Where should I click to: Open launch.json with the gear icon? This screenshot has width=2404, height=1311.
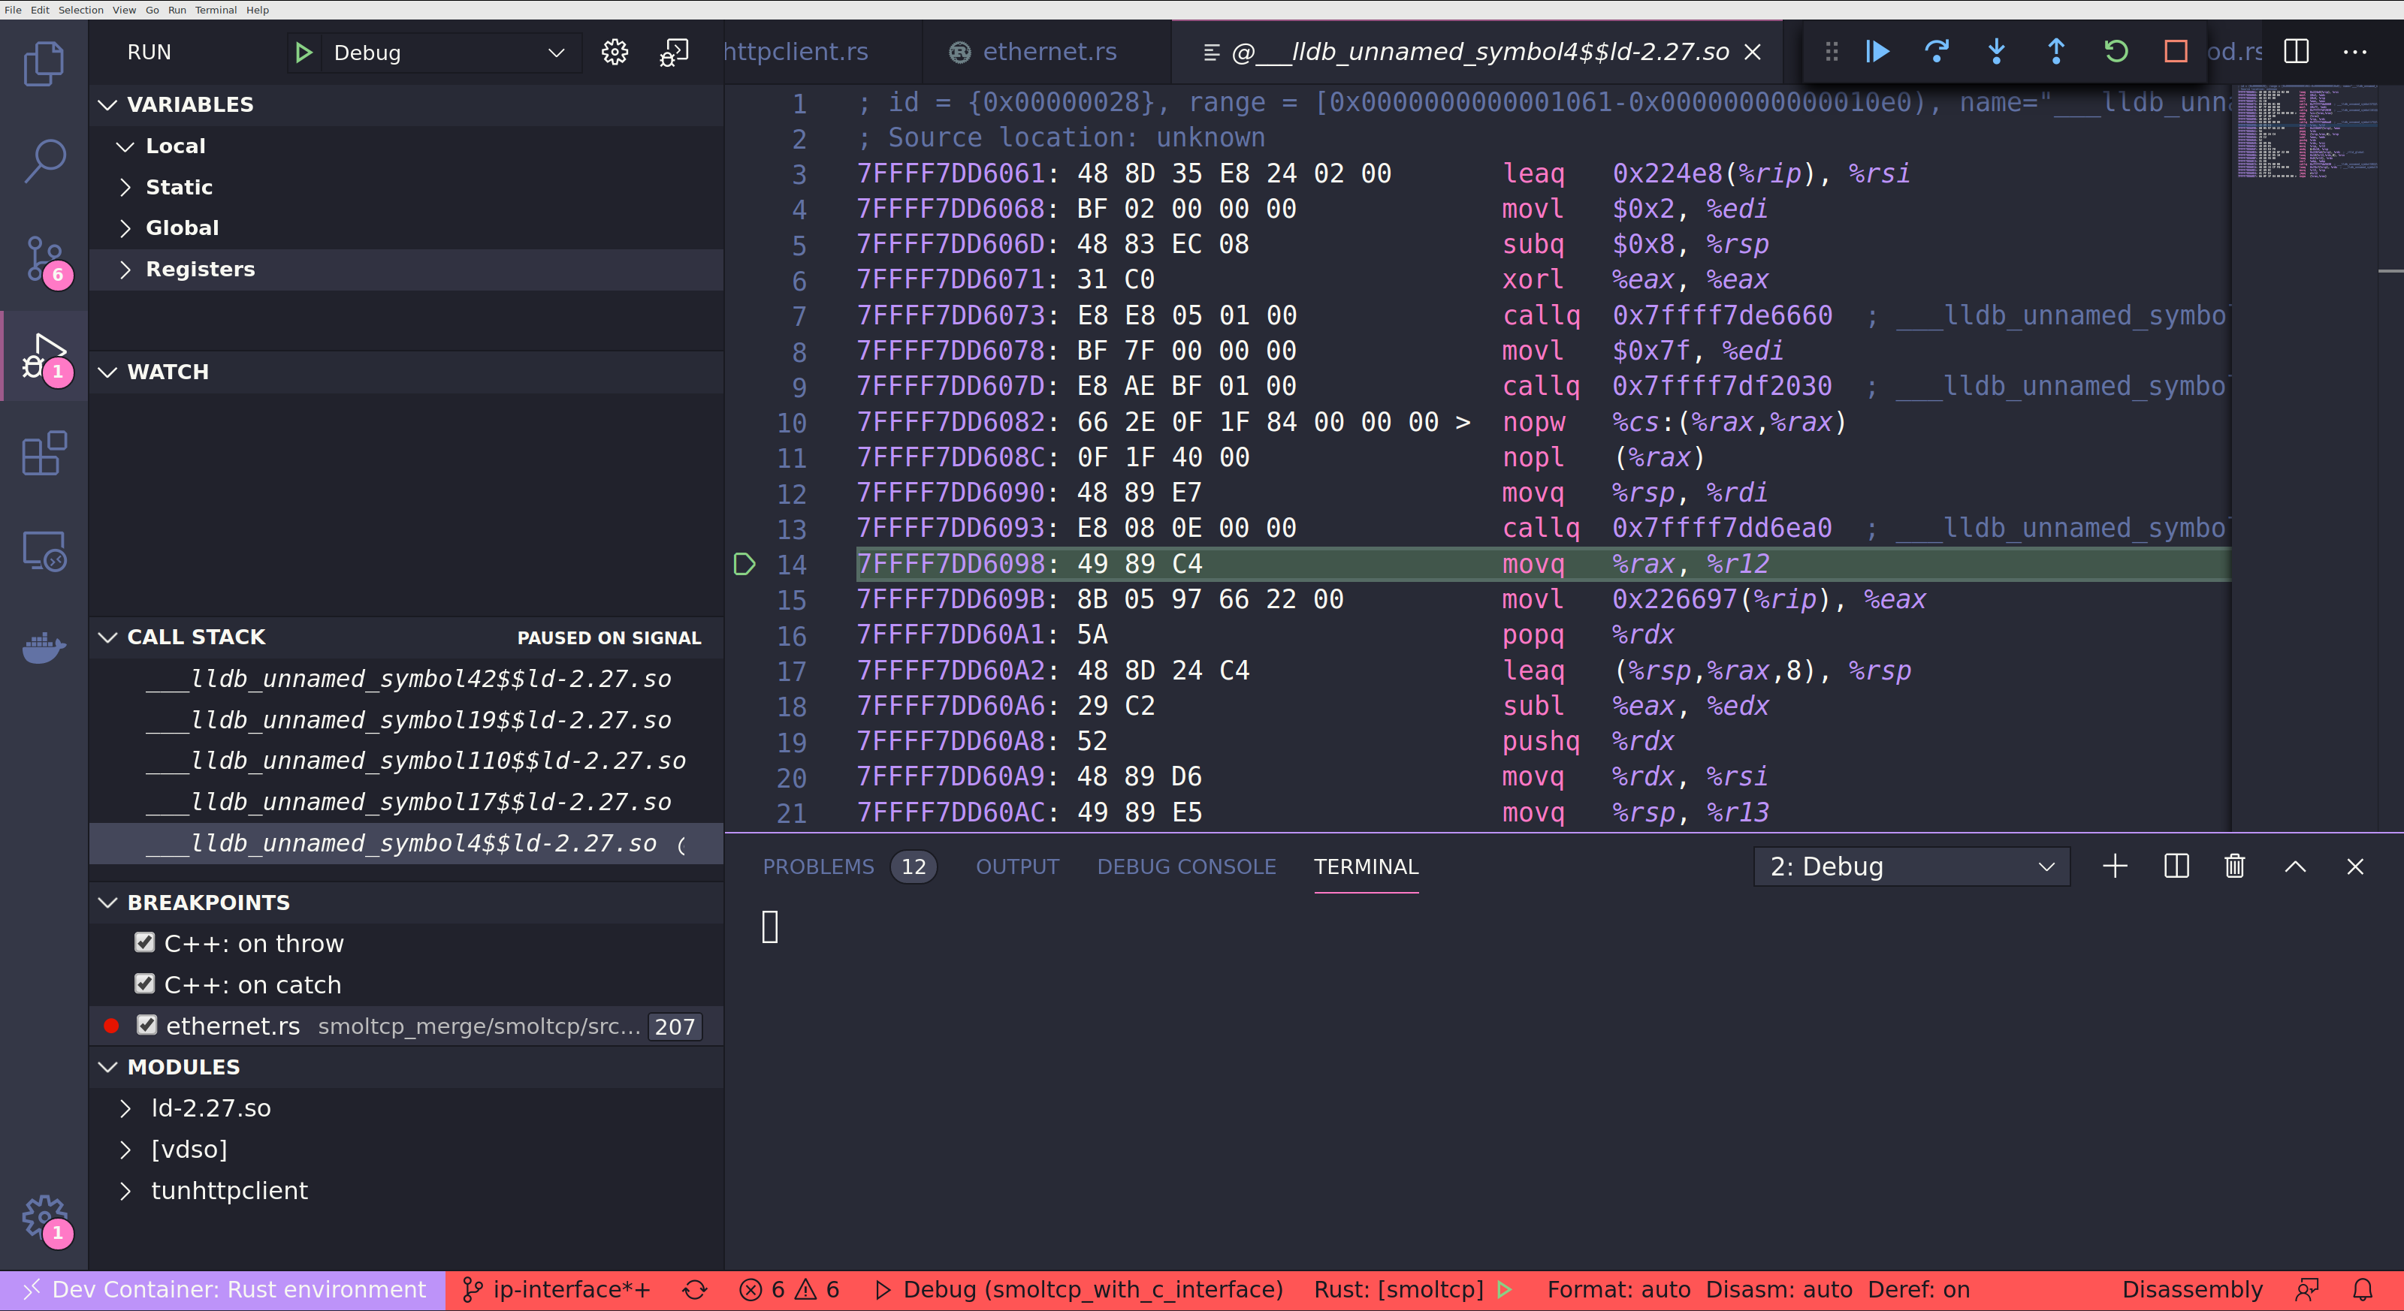tap(614, 53)
